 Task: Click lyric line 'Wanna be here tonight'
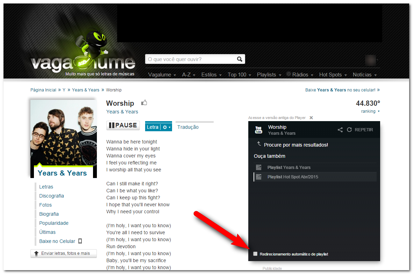(132, 142)
